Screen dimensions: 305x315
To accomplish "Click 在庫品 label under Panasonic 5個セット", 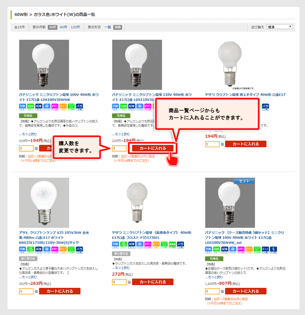I will (x=214, y=259).
